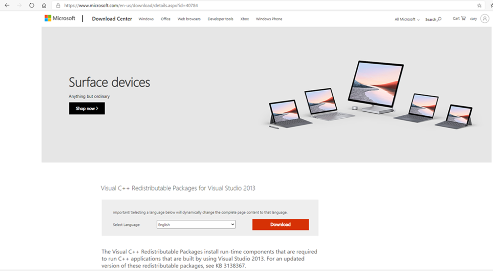Click the browser forward arrow
This screenshot has height=271, width=493.
tap(19, 5)
